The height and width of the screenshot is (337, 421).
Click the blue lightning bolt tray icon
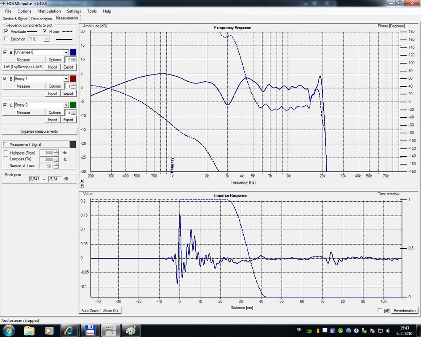(x=356, y=331)
